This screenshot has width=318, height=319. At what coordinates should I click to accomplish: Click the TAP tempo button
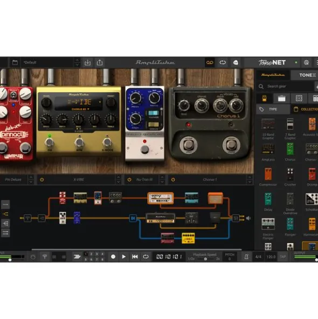(283, 257)
